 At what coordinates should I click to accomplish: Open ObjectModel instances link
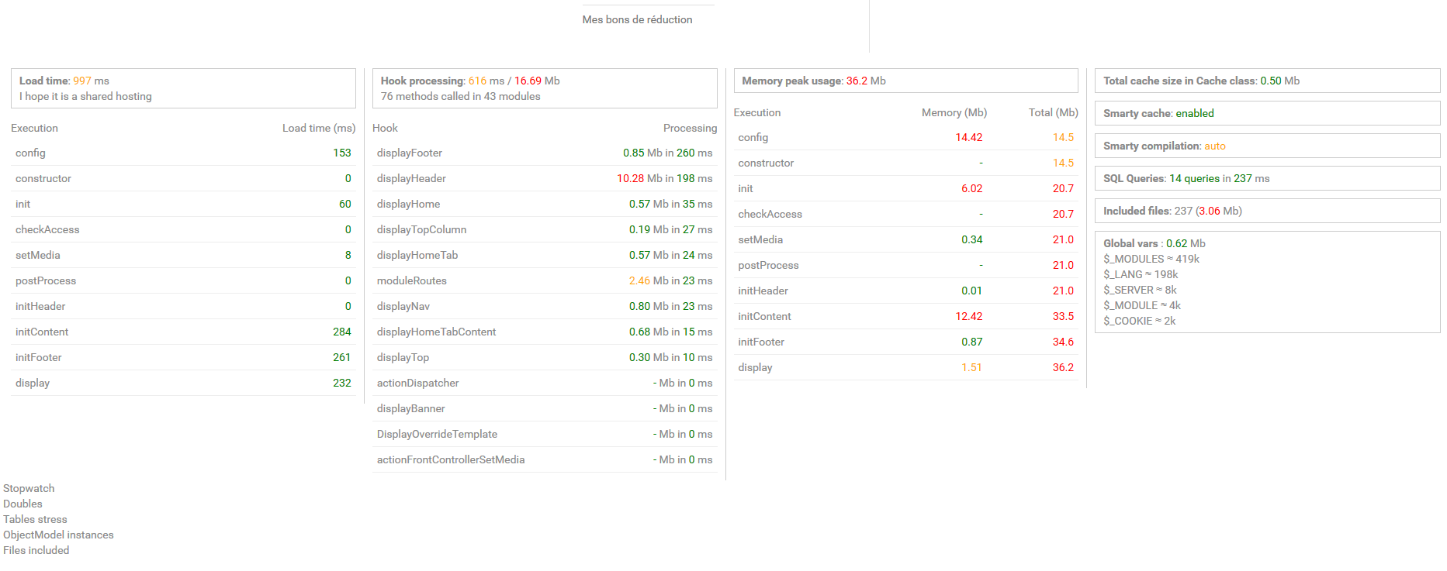click(x=58, y=535)
